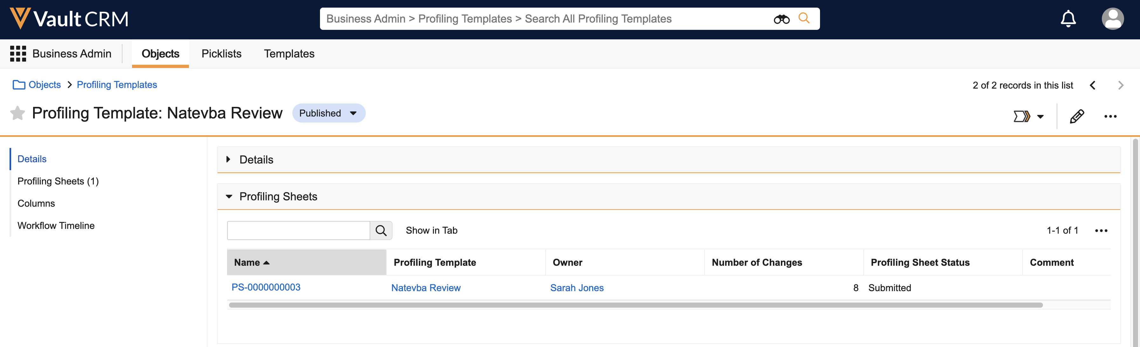The image size is (1140, 347).
Task: Collapse the Profiling Sheets section
Action: click(229, 197)
